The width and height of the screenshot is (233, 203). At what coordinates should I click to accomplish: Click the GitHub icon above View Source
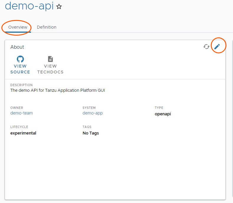click(20, 59)
